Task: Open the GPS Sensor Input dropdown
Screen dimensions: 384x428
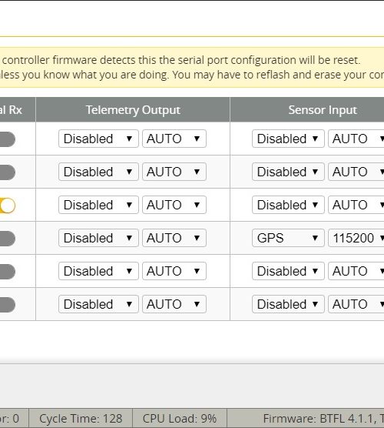Action: coord(288,238)
